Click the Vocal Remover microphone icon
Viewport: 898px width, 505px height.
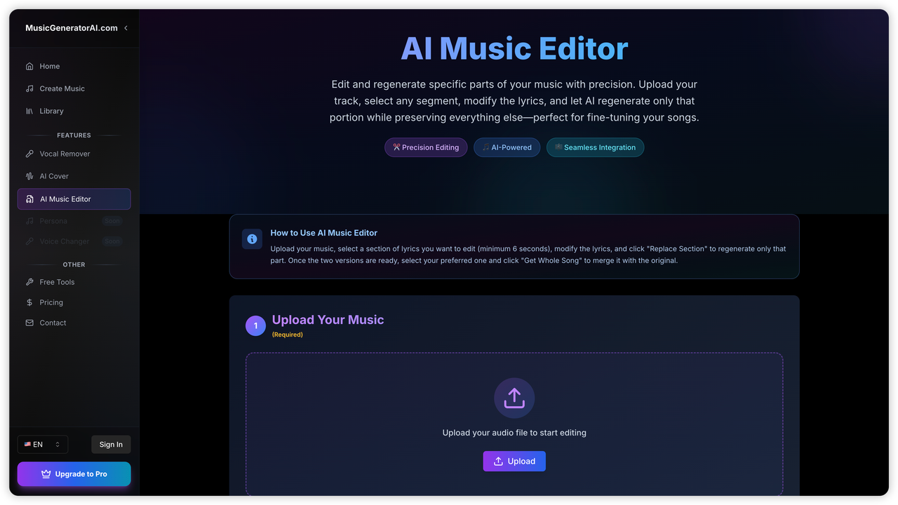(29, 154)
